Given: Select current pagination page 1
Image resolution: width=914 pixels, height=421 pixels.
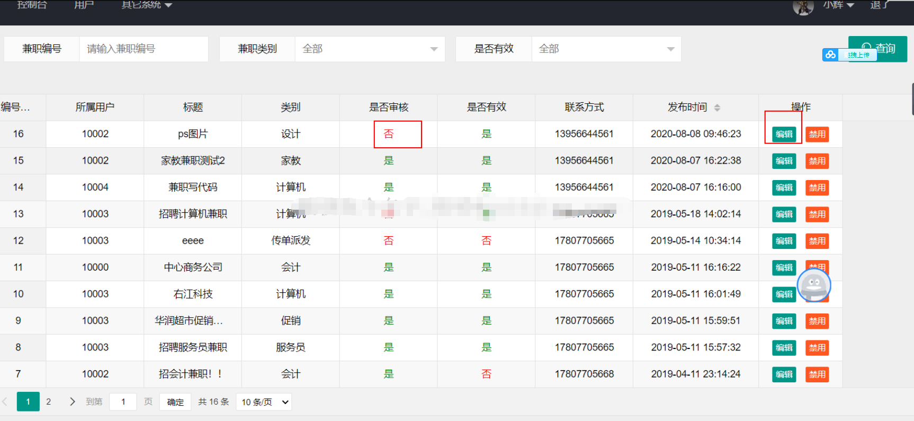Looking at the screenshot, I should click(x=28, y=401).
